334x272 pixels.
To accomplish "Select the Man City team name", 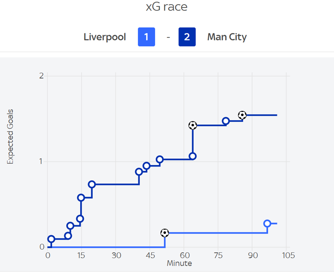I will [x=227, y=37].
